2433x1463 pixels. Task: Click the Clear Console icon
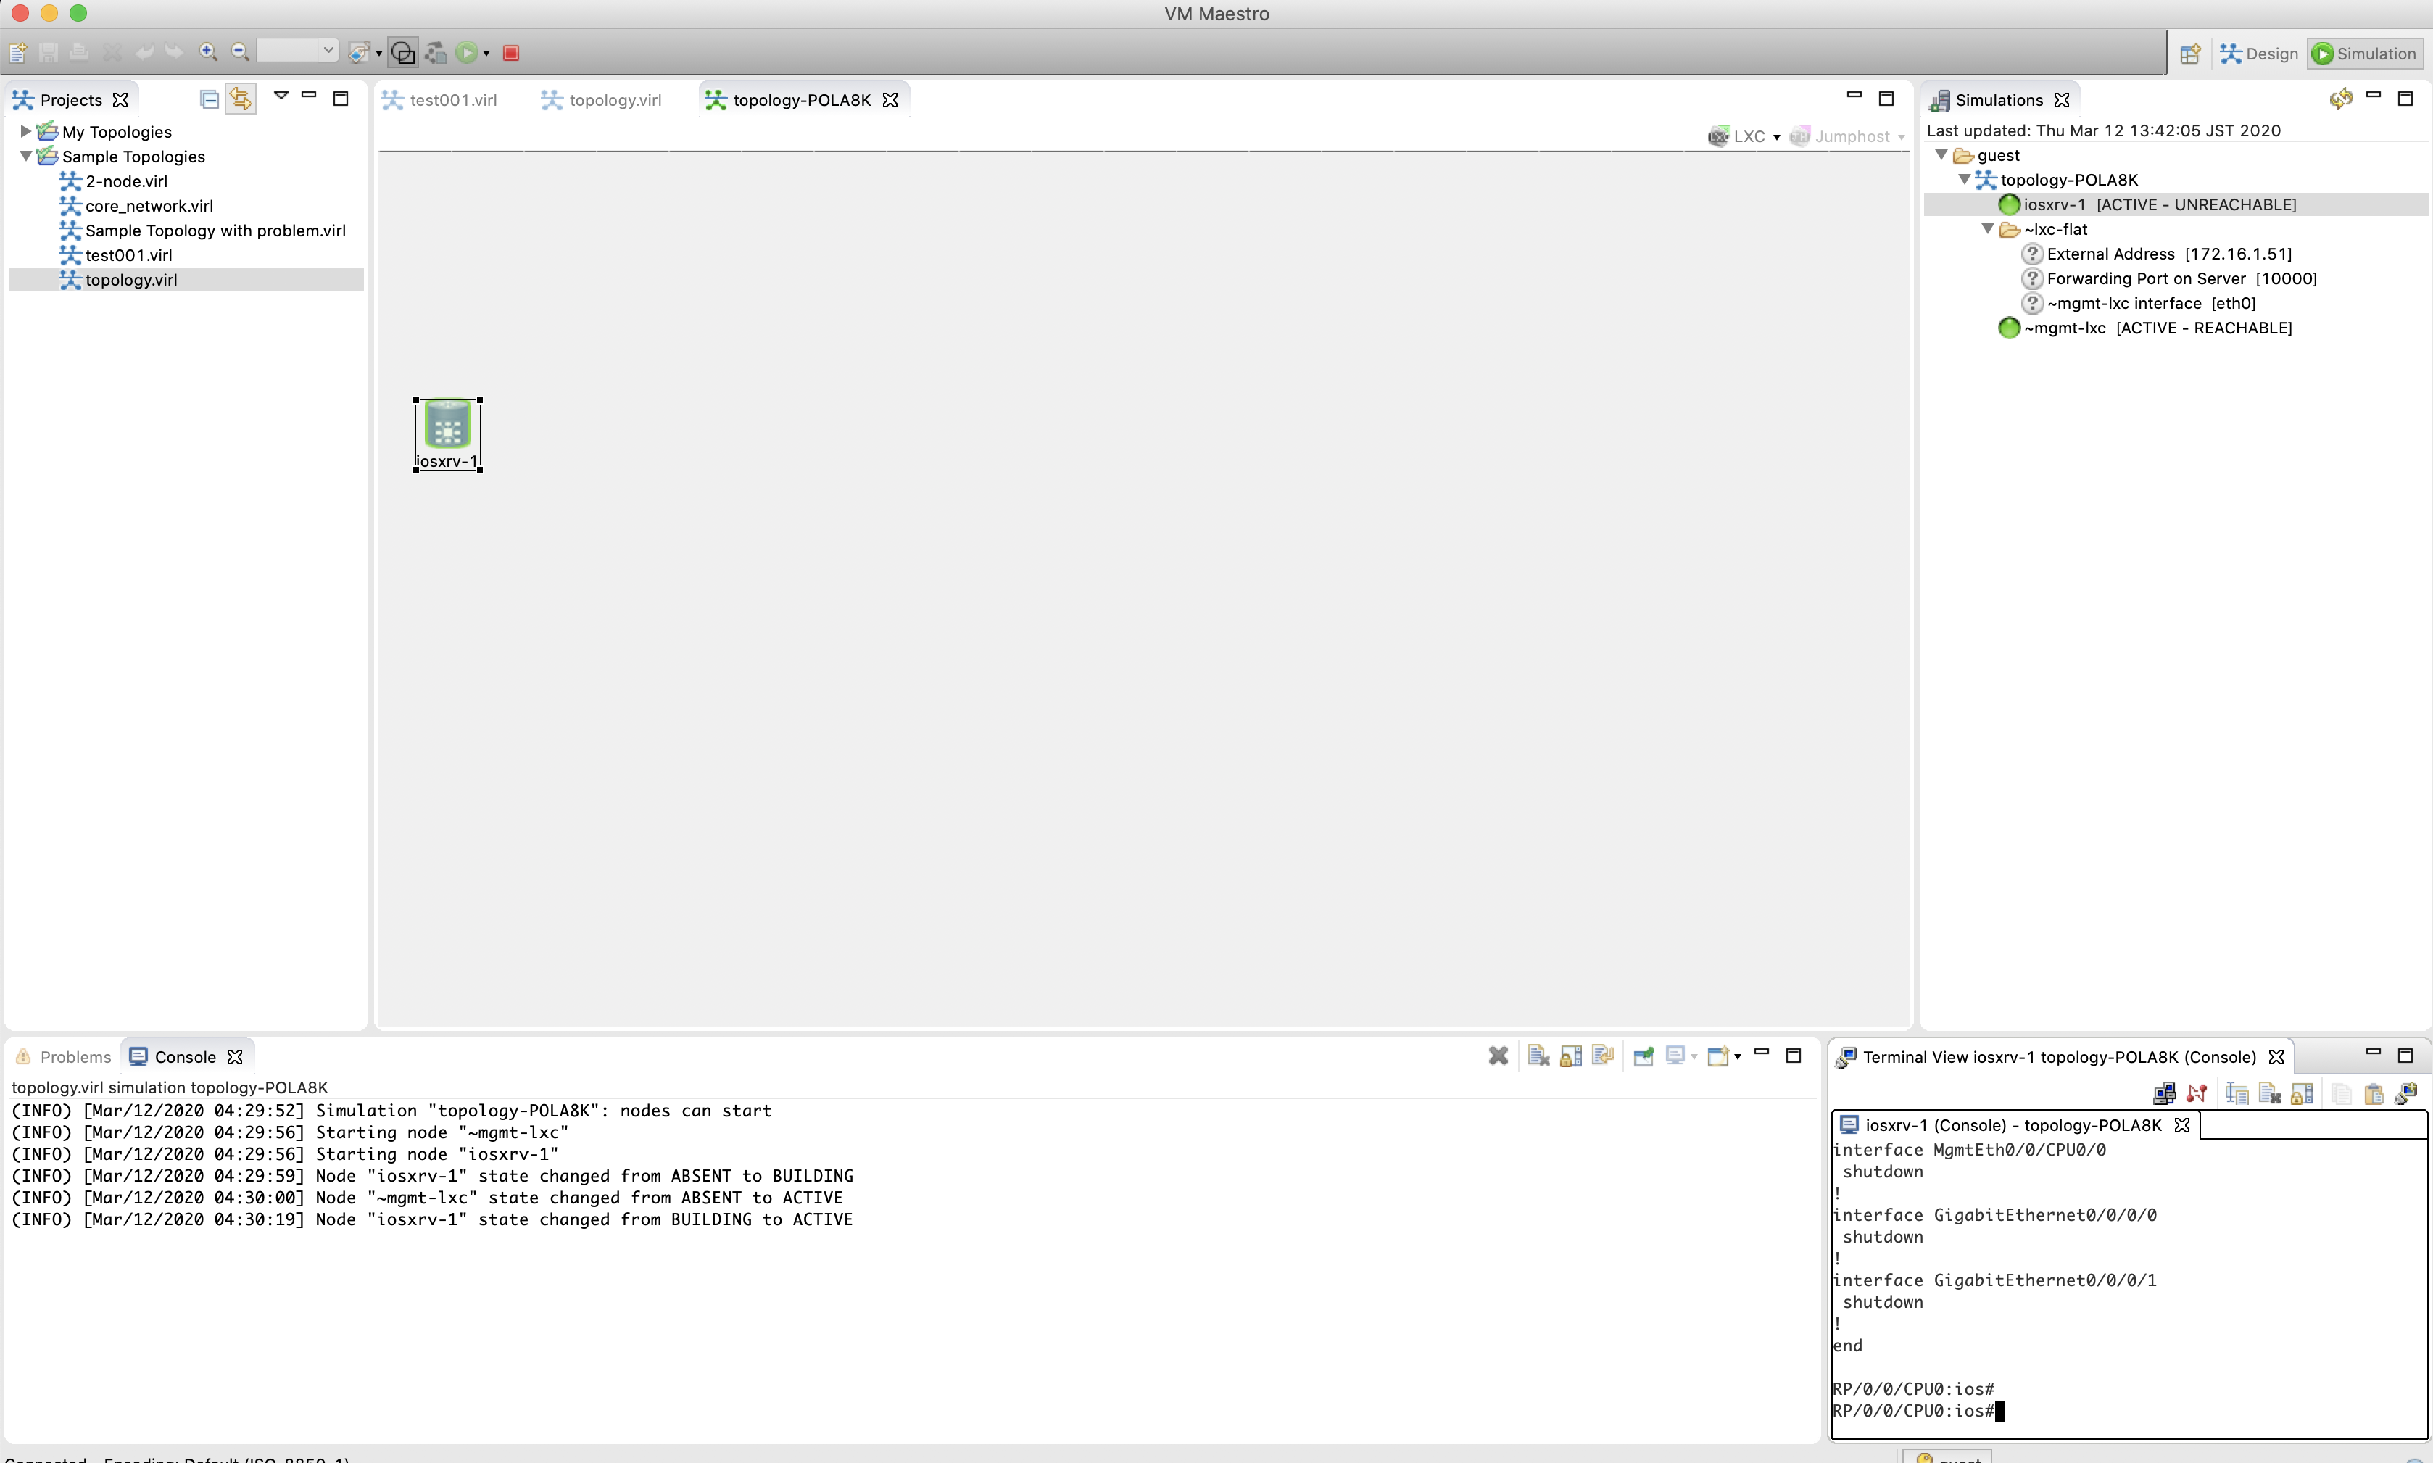(x=1538, y=1057)
